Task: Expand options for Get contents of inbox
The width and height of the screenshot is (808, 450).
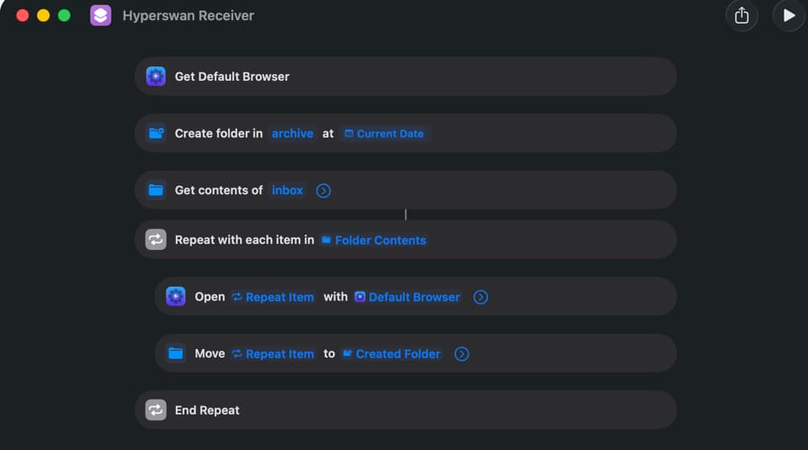Action: point(323,190)
